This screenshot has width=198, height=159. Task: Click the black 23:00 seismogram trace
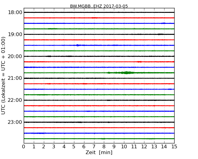pos(99,122)
